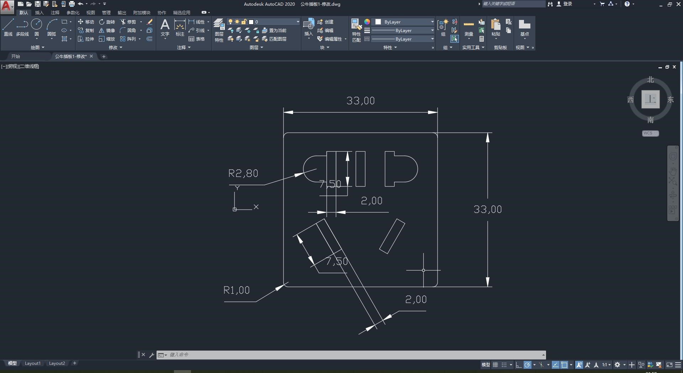Screen dimensions: 683x373
Task: Expand the Block (块) panel
Action: (x=325, y=47)
